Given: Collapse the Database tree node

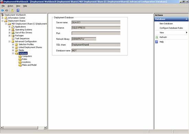Looking at the screenshot, I should tap(13, 53).
